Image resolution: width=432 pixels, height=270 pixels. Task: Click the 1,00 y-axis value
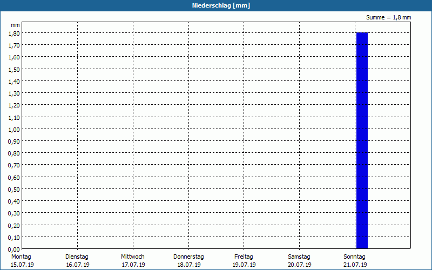coord(14,129)
